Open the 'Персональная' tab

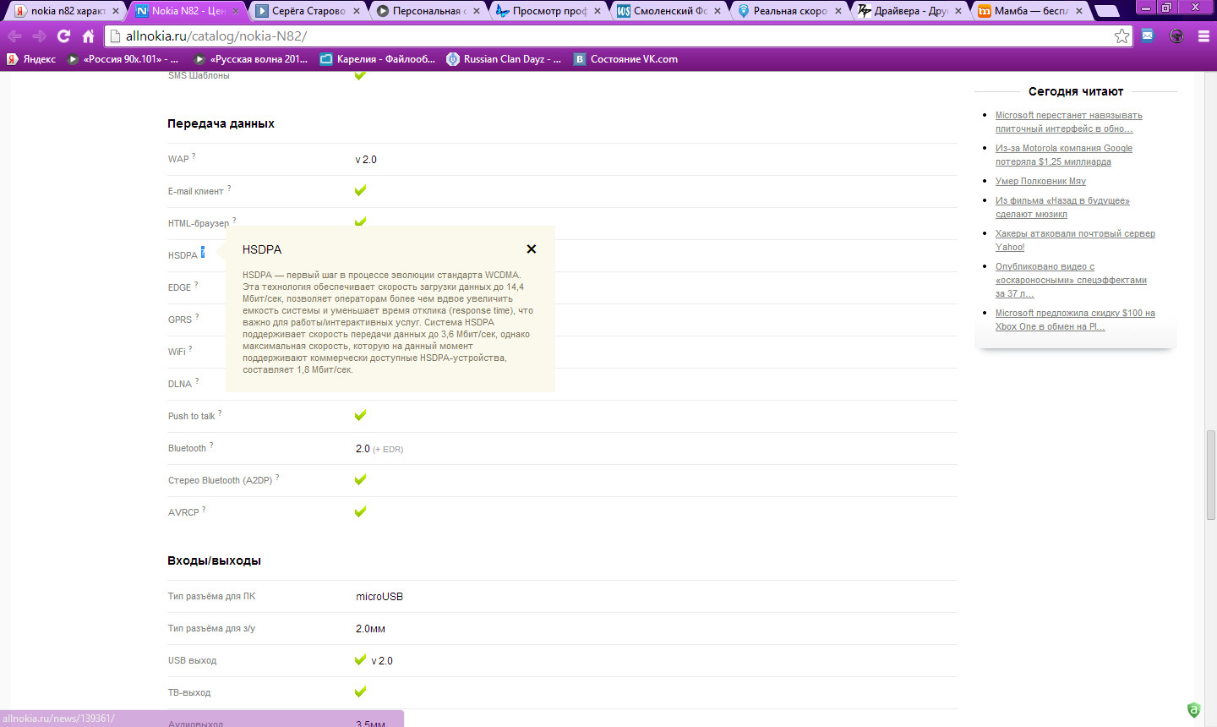click(428, 11)
